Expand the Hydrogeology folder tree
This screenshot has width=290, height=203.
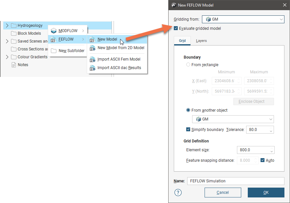7,26
